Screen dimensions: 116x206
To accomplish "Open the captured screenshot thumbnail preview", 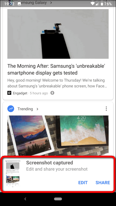I will tap(13, 173).
